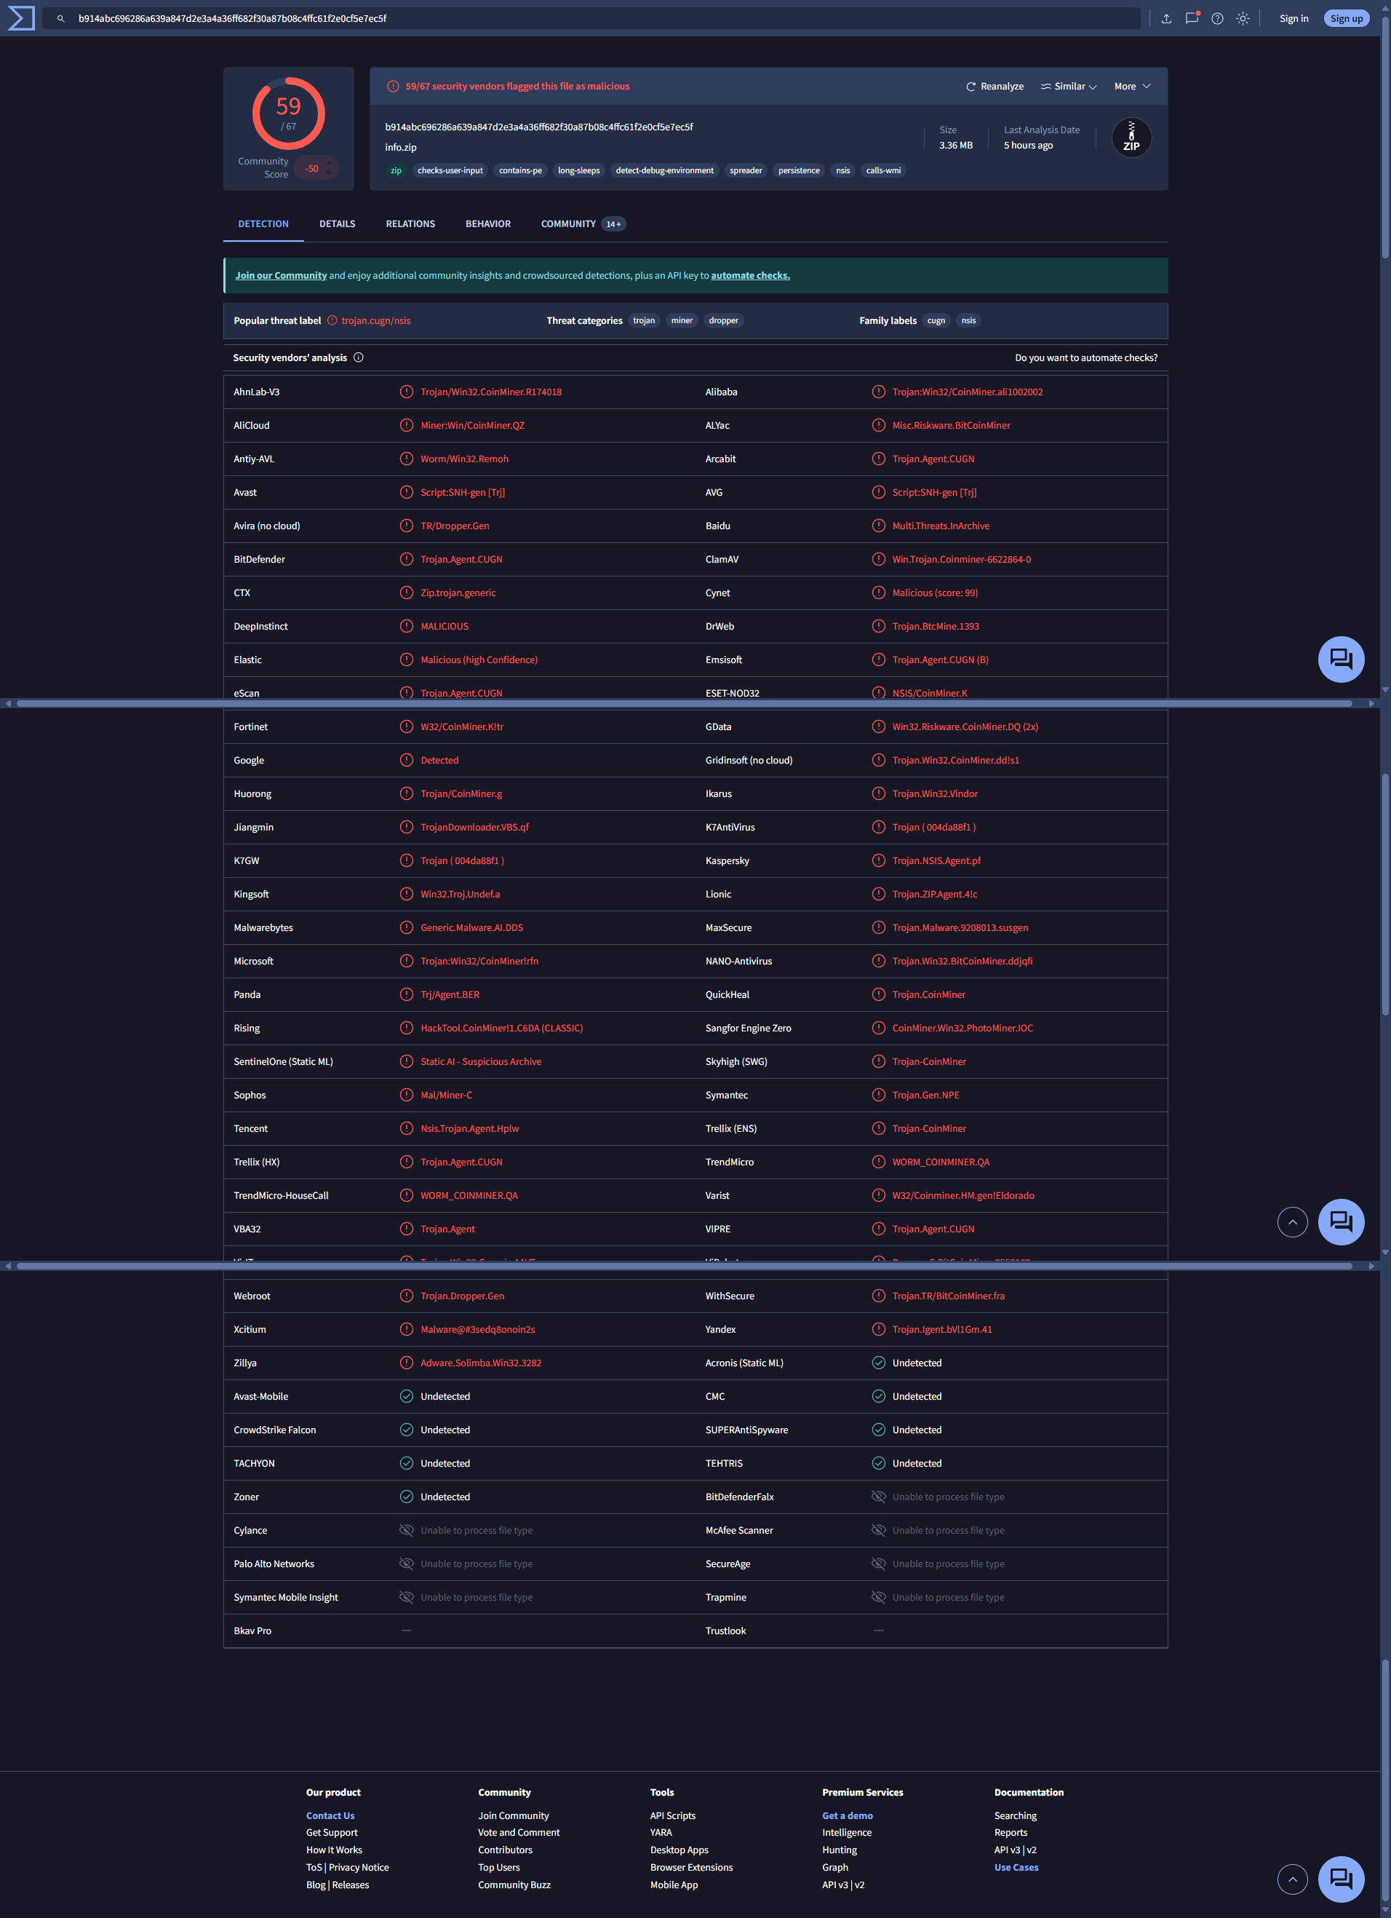Click the crossed-eye icon in the Trapmine row
Screen dimensions: 1391x1918
coord(878,1597)
